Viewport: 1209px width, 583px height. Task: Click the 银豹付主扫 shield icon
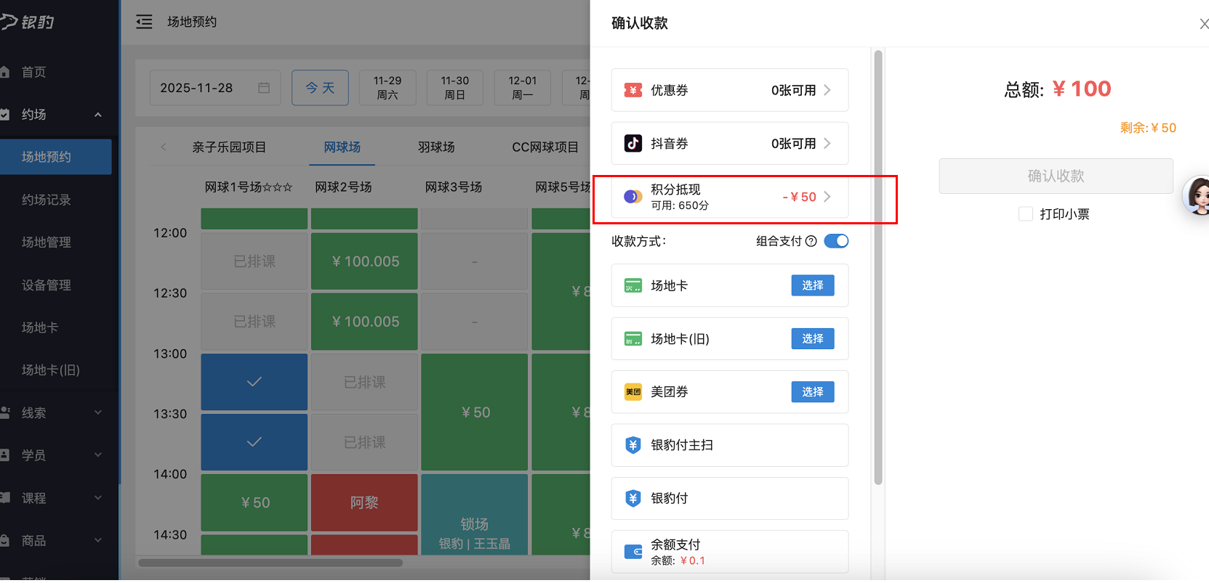click(x=632, y=445)
